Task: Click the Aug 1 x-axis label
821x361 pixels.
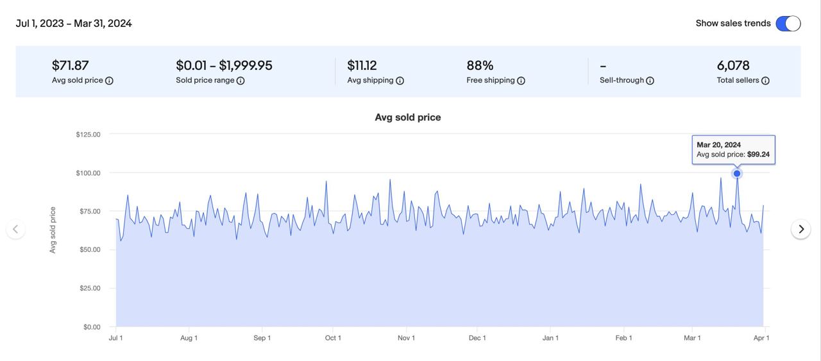Action: [189, 338]
